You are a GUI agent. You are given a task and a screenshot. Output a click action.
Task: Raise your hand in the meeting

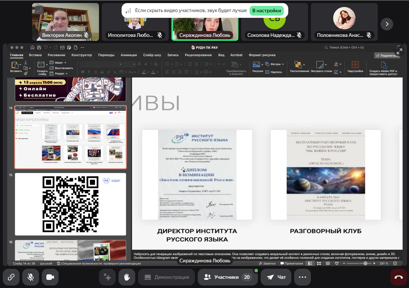[127, 277]
